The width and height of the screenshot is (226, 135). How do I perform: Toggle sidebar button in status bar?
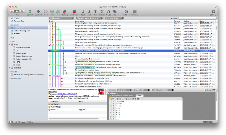point(11,122)
